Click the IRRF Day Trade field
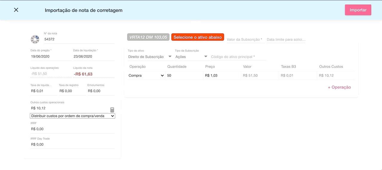 tap(72, 144)
